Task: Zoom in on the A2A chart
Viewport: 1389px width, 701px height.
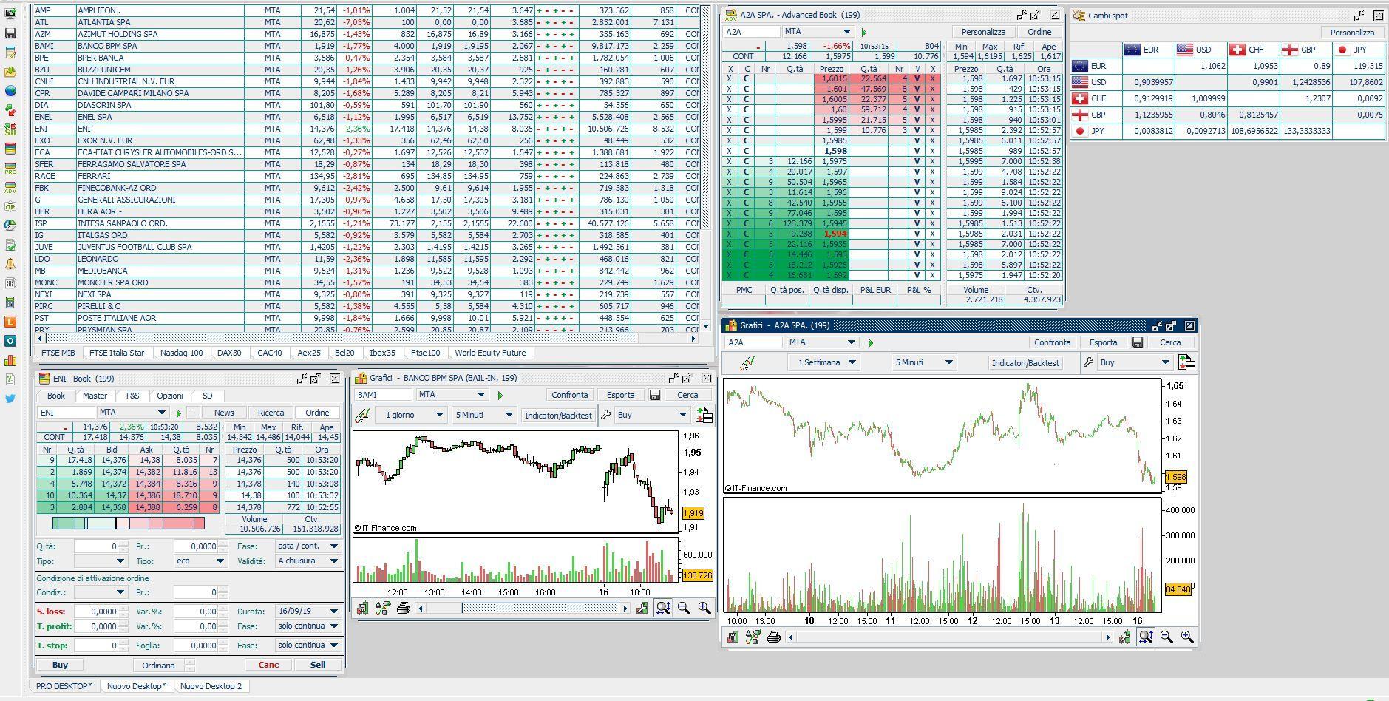Action: coord(1187,637)
